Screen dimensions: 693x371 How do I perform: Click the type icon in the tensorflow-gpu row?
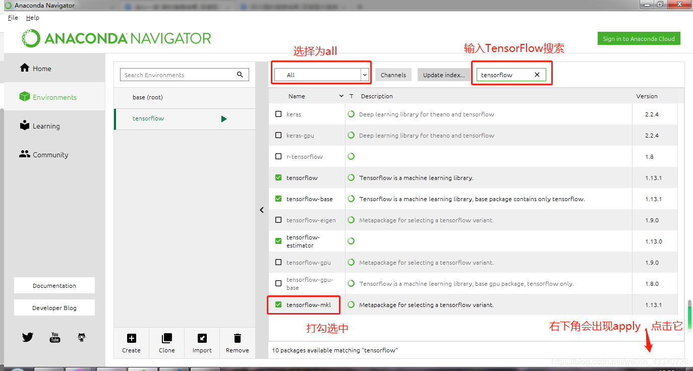point(351,262)
